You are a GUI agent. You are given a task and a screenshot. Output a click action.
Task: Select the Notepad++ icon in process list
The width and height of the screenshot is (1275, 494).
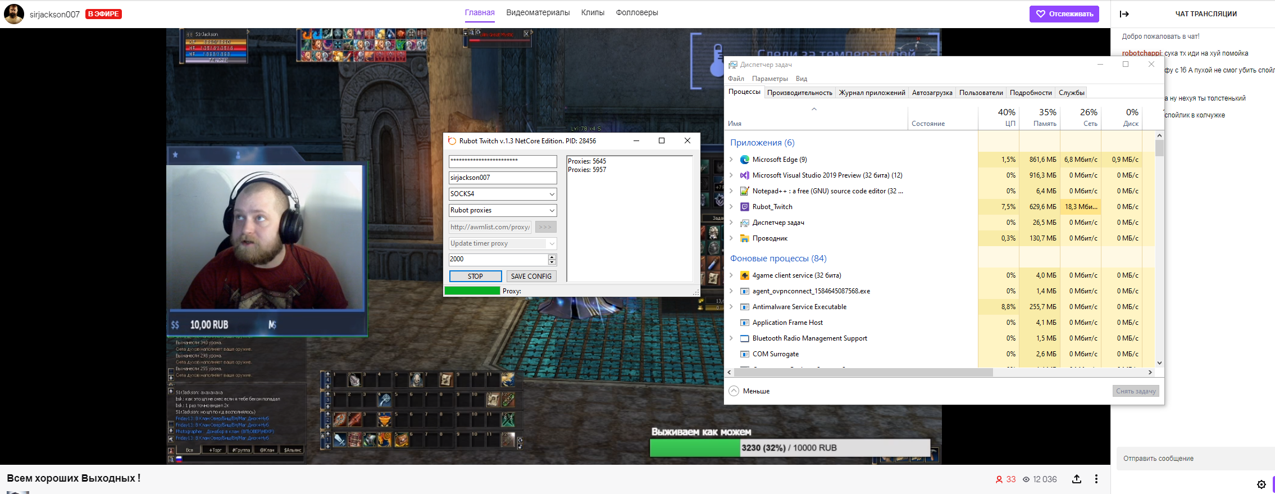(x=744, y=191)
